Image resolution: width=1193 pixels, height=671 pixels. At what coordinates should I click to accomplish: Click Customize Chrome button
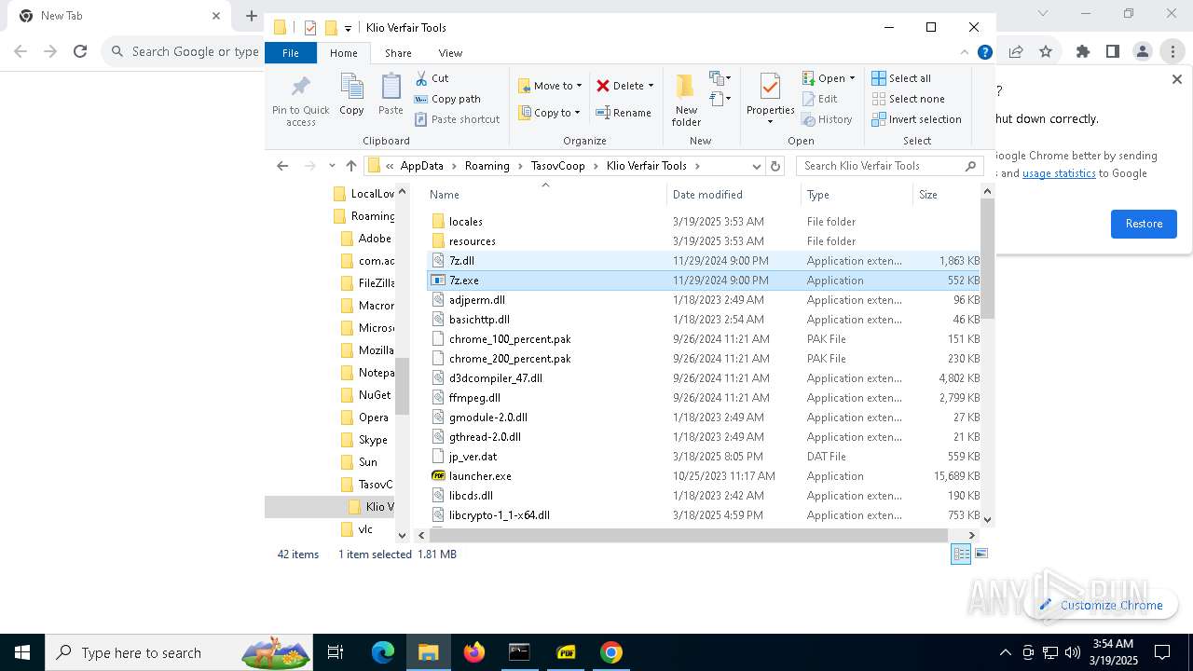point(1101,605)
